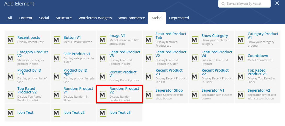Click 'Display sale product in slider' description

pos(78,60)
